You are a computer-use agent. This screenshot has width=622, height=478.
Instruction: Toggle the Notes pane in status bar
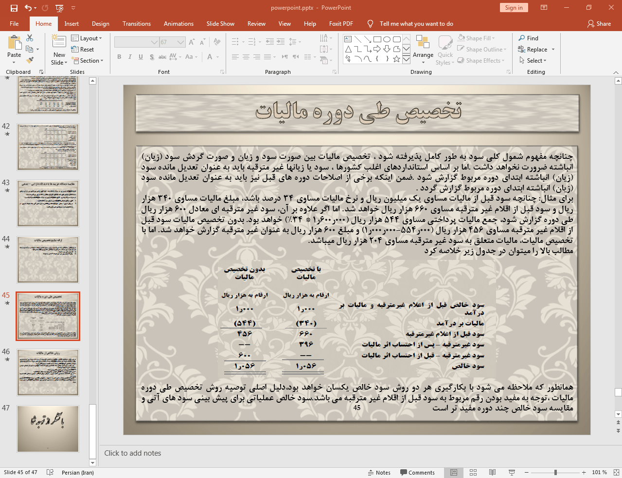(379, 473)
